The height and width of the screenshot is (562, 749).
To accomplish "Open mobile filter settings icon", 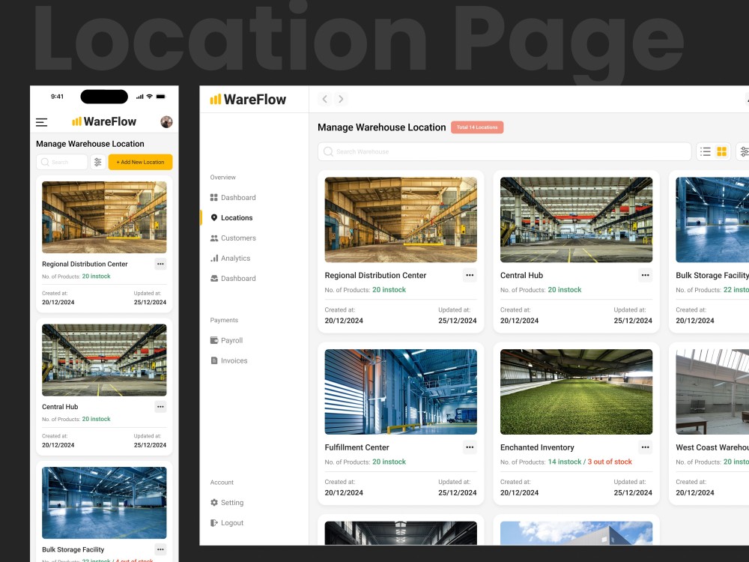I will tap(98, 162).
